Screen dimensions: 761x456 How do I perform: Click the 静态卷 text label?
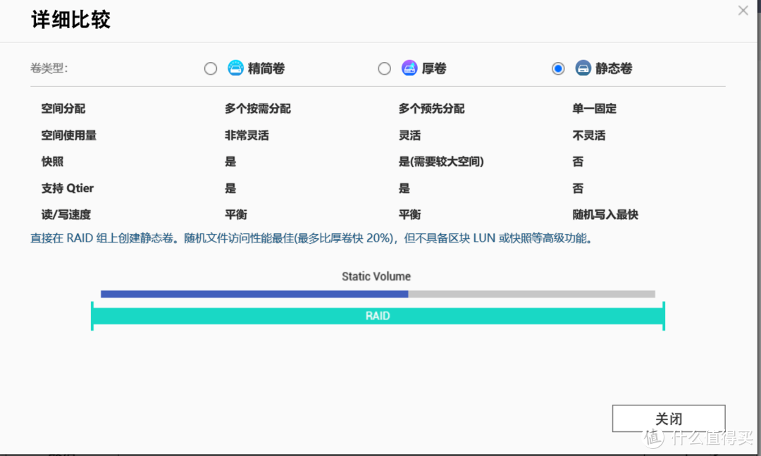(x=614, y=68)
